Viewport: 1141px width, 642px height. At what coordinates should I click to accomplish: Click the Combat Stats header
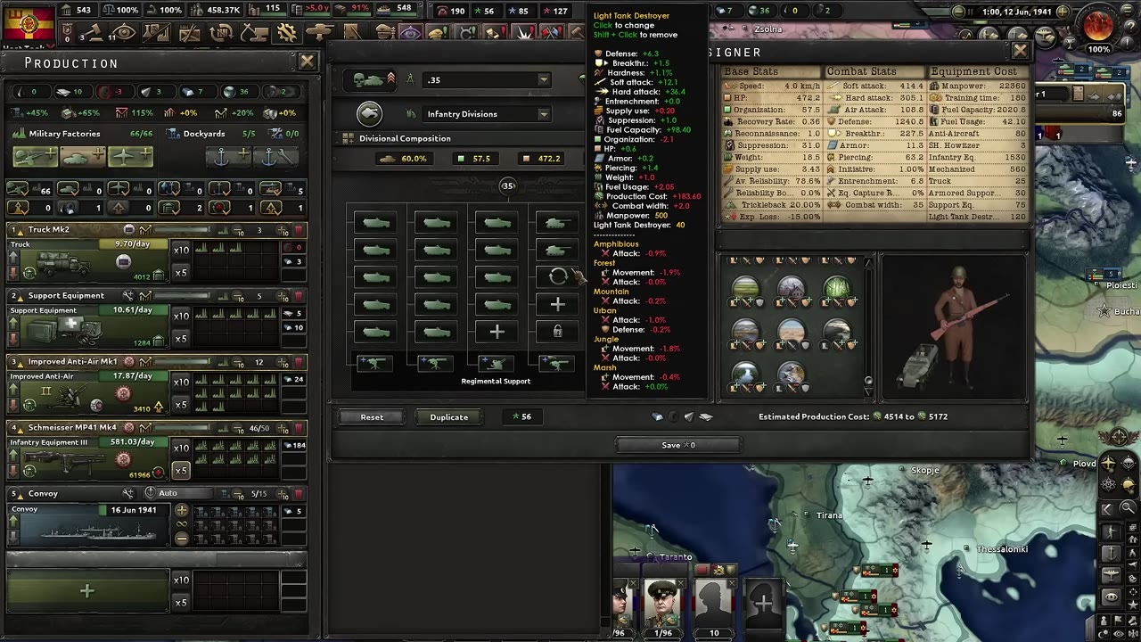[861, 71]
